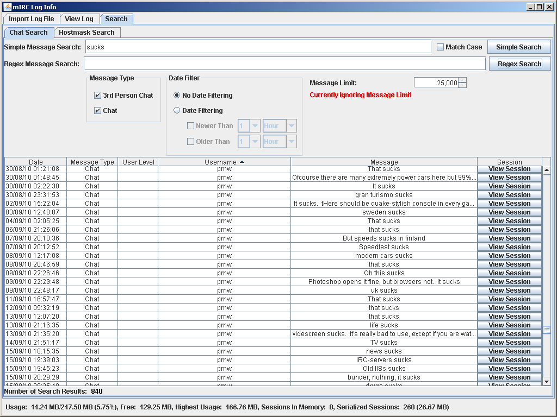Open the Hostmask Search tab
The image size is (557, 417).
[x=86, y=33]
